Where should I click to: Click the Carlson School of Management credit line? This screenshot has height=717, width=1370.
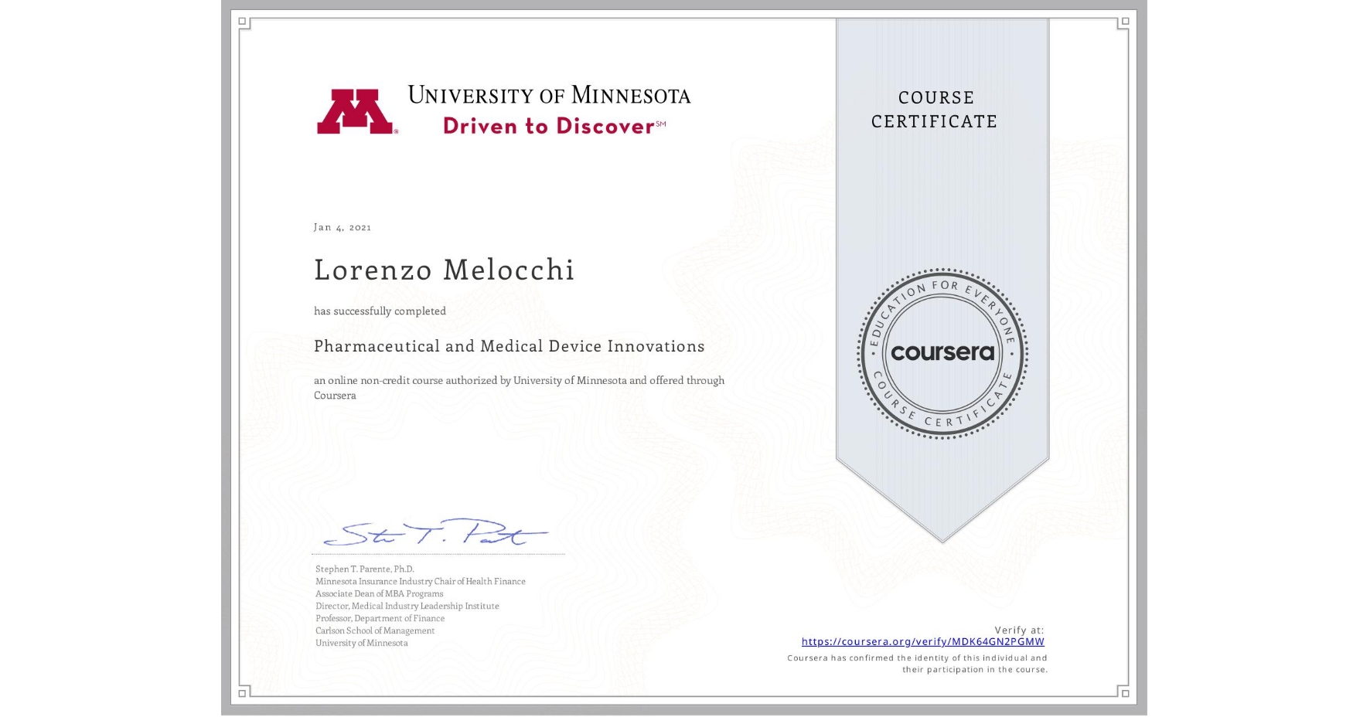[x=373, y=630]
